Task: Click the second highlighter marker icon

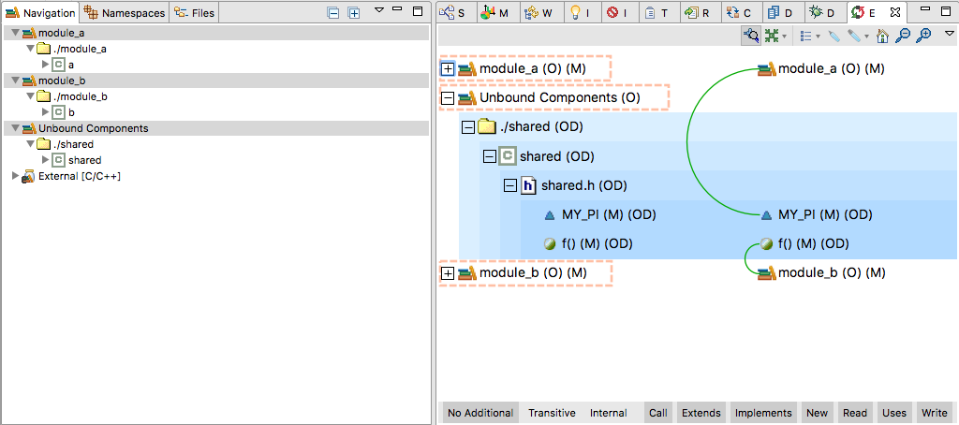Action: (854, 37)
